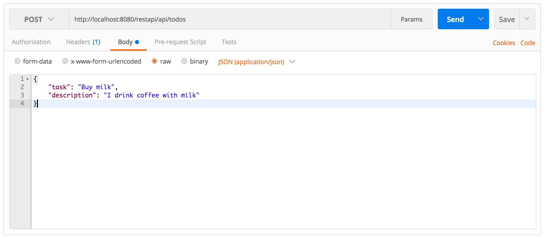Click line number 3 in gutter

click(x=22, y=95)
